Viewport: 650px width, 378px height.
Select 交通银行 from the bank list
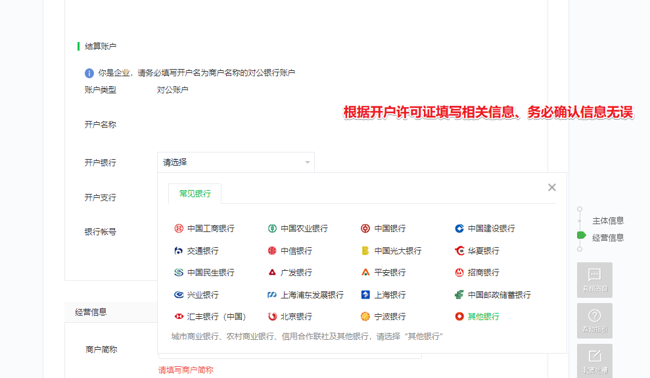(x=202, y=250)
